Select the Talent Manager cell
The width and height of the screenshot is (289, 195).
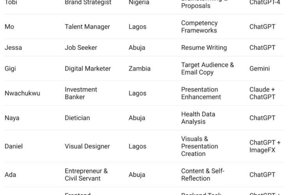87,27
